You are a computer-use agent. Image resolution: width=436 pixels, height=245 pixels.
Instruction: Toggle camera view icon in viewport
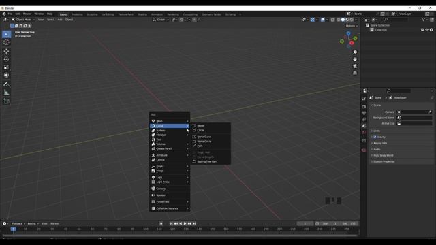(x=355, y=66)
